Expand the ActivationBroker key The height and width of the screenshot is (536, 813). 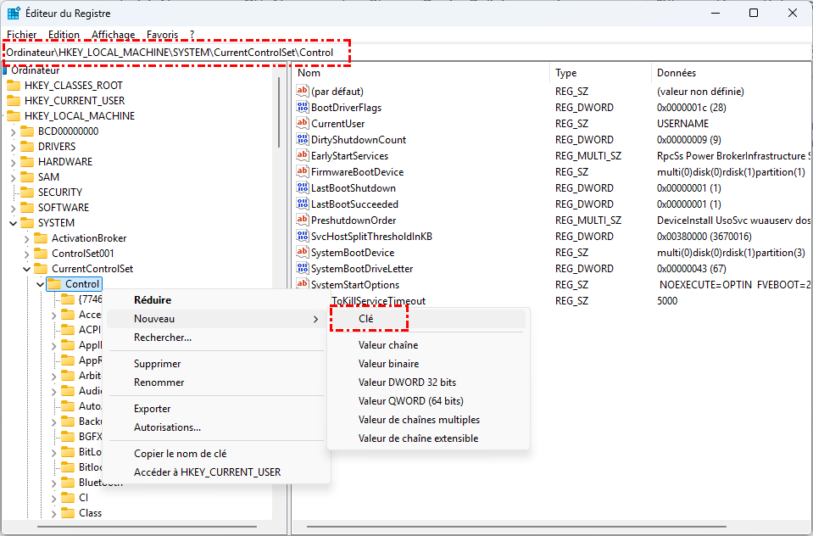click(26, 238)
